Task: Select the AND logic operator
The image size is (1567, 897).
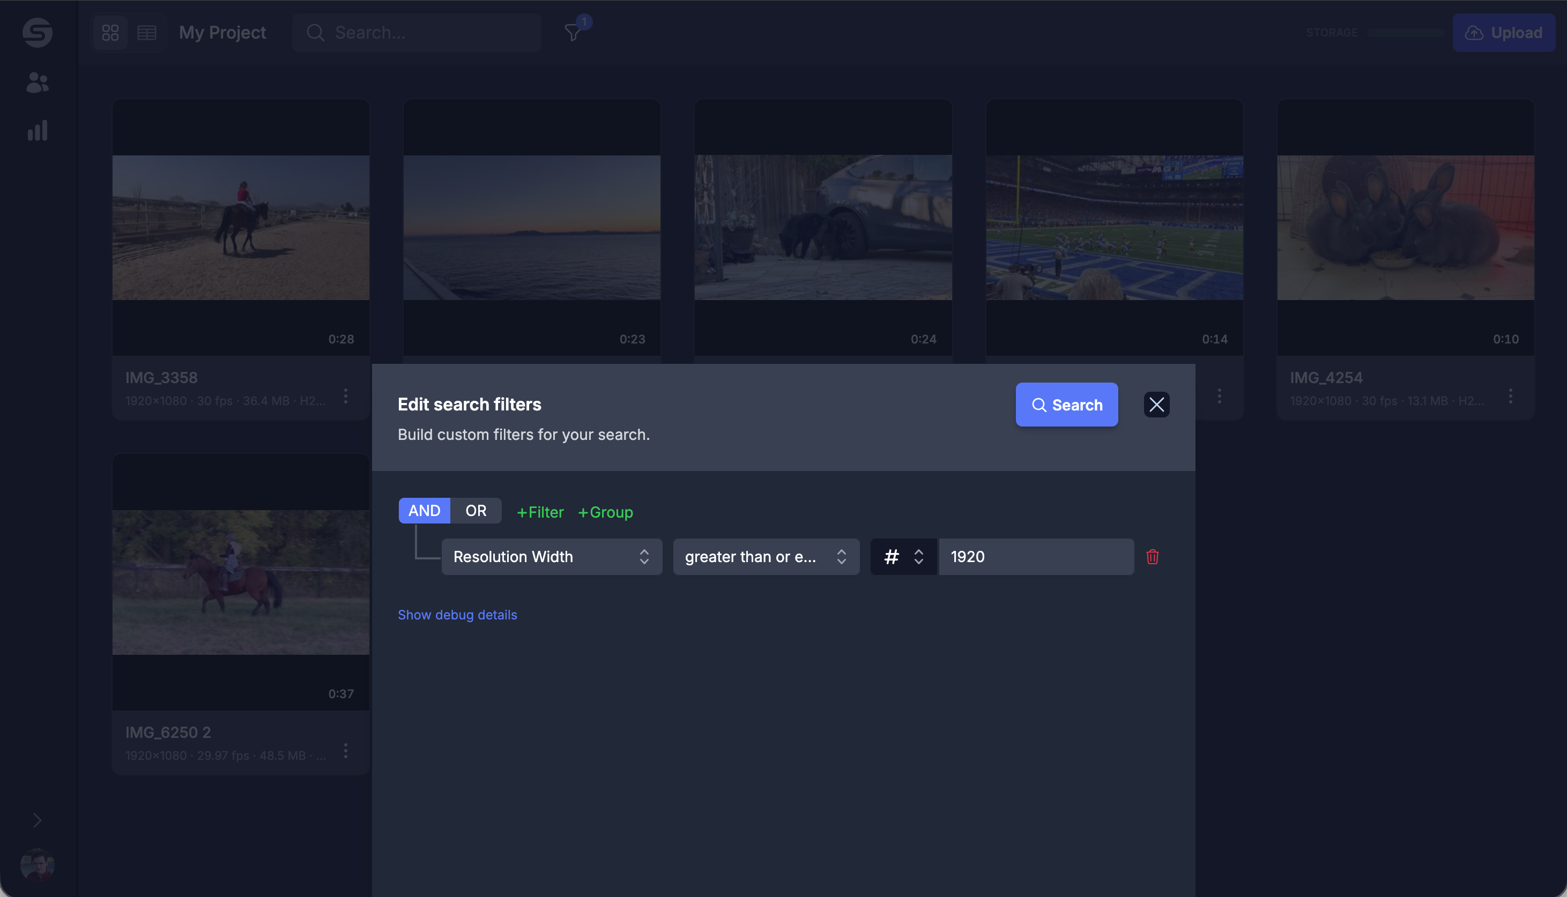Action: pos(424,511)
